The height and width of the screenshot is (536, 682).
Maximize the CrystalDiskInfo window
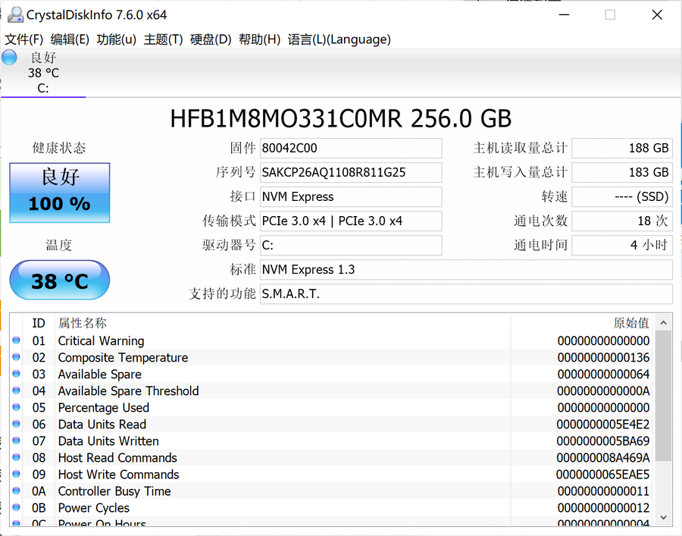click(x=610, y=15)
